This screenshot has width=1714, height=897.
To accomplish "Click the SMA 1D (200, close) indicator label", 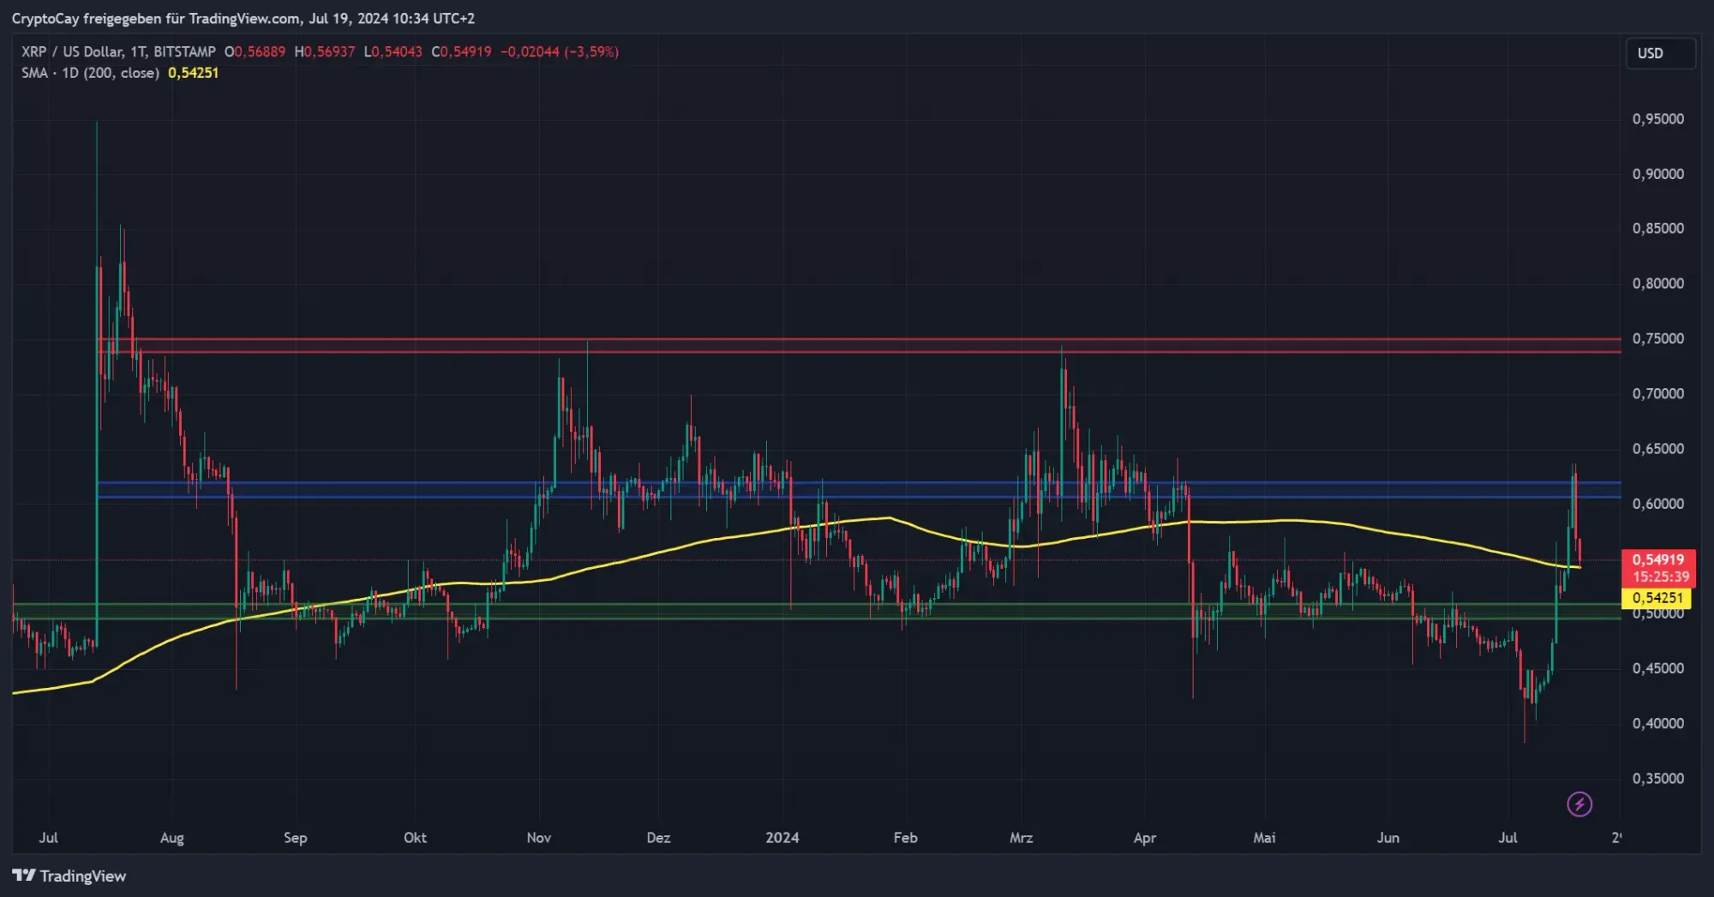I will [x=91, y=73].
